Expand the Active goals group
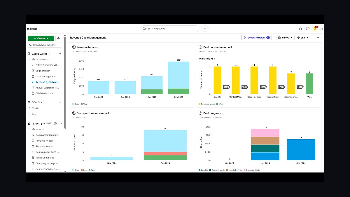The width and height of the screenshot is (350, 197). (29, 108)
